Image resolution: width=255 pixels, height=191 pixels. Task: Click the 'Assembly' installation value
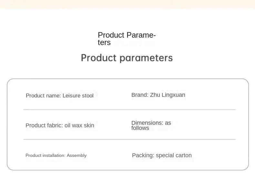tap(77, 155)
